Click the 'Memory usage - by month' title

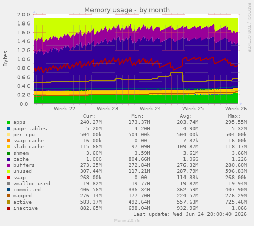pos(127,10)
